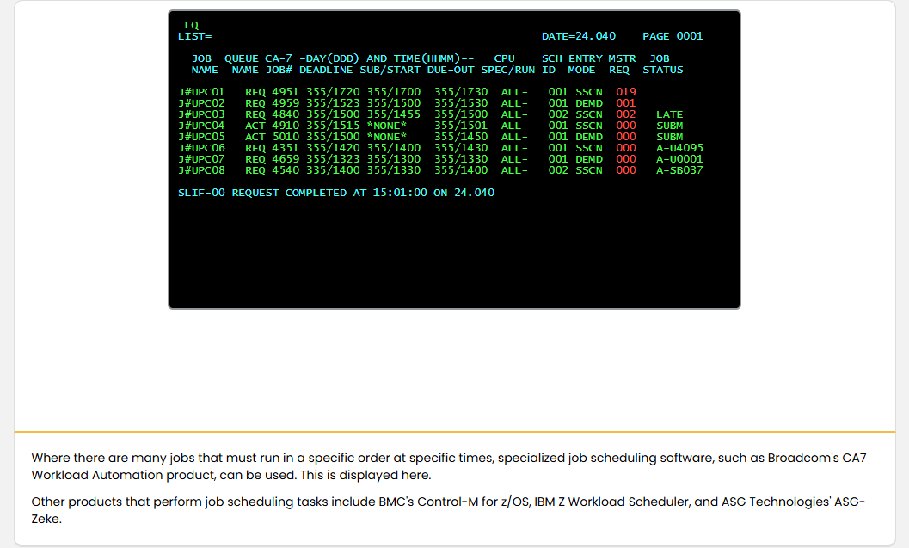Click the LATE job status
909x548 pixels.
click(x=670, y=114)
